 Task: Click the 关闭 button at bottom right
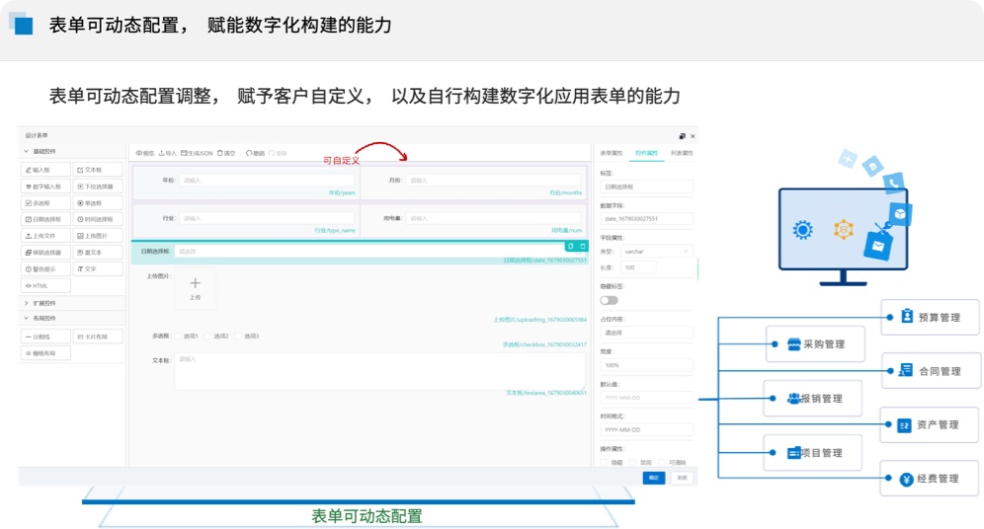click(x=682, y=478)
